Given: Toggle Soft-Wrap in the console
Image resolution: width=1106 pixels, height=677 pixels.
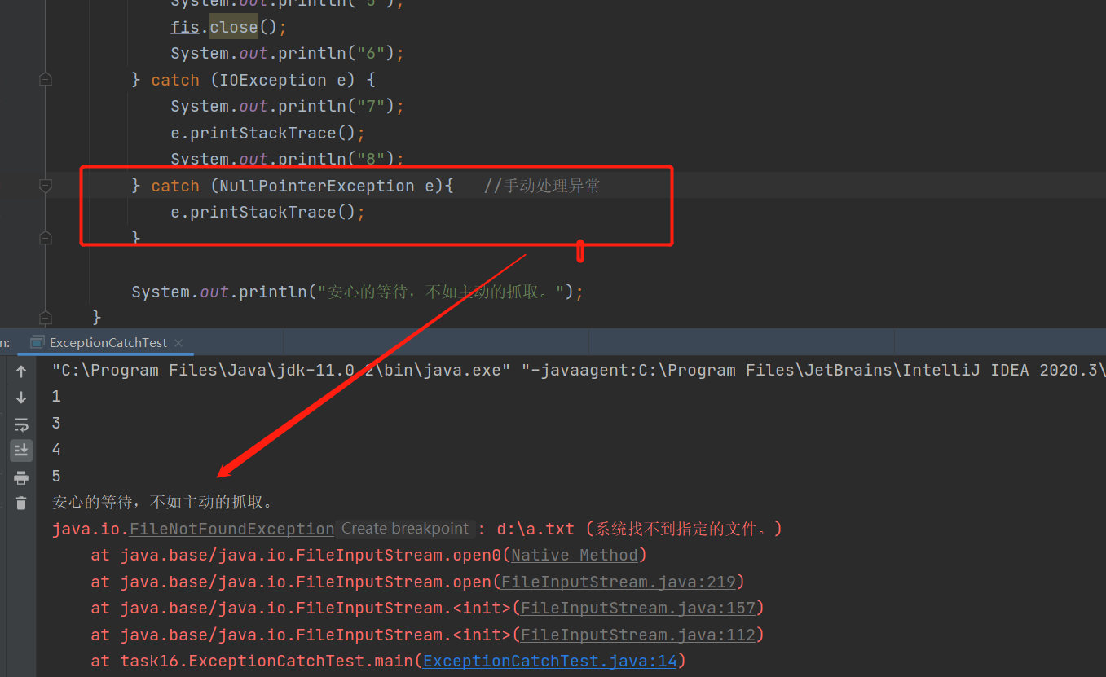Looking at the screenshot, I should tap(21, 424).
